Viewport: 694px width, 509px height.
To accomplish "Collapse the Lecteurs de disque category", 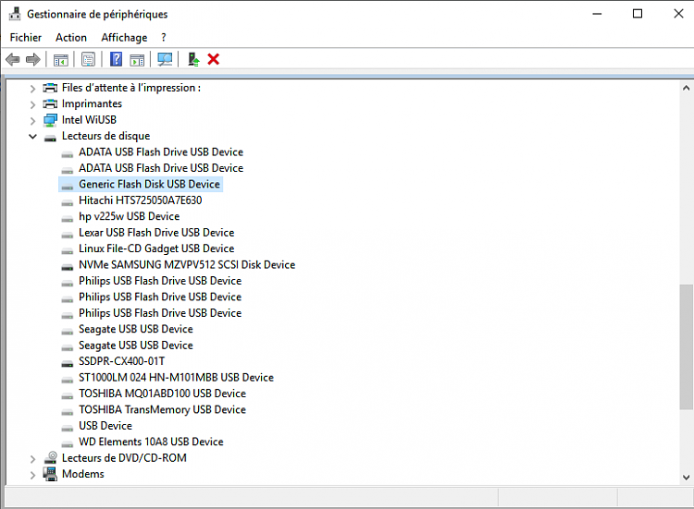I will tap(33, 136).
